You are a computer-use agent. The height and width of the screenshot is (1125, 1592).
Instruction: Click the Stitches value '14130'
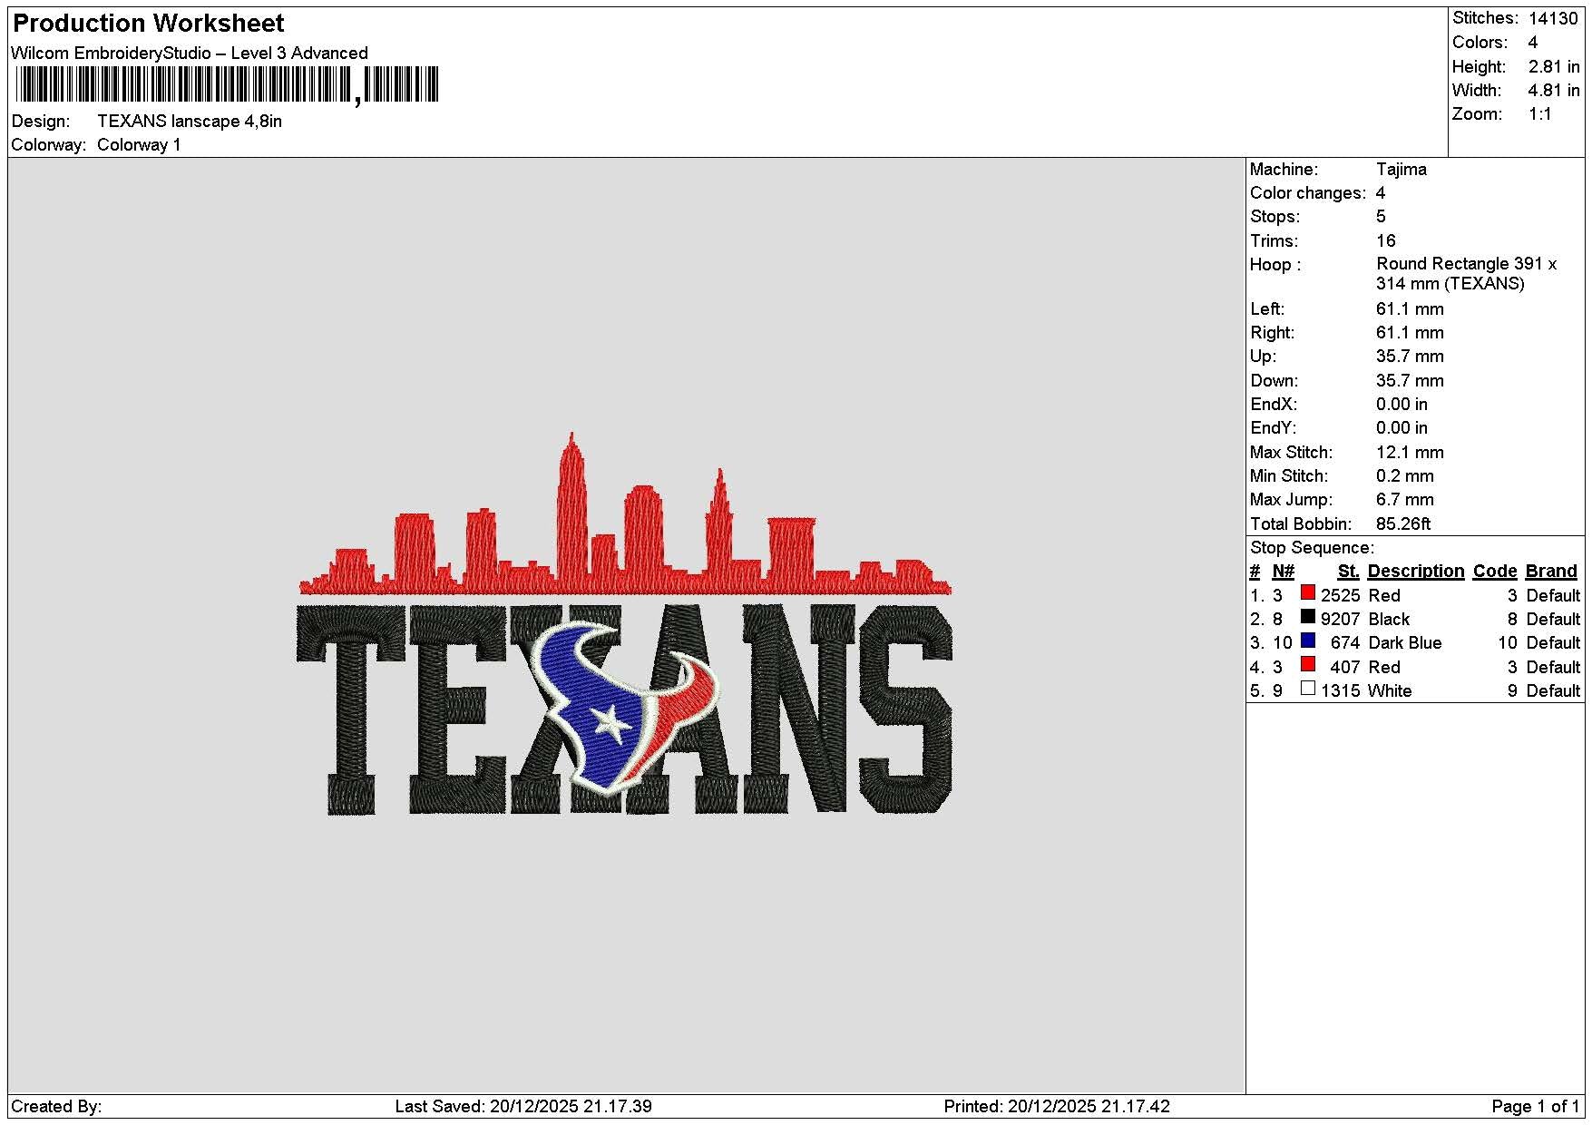click(1553, 18)
